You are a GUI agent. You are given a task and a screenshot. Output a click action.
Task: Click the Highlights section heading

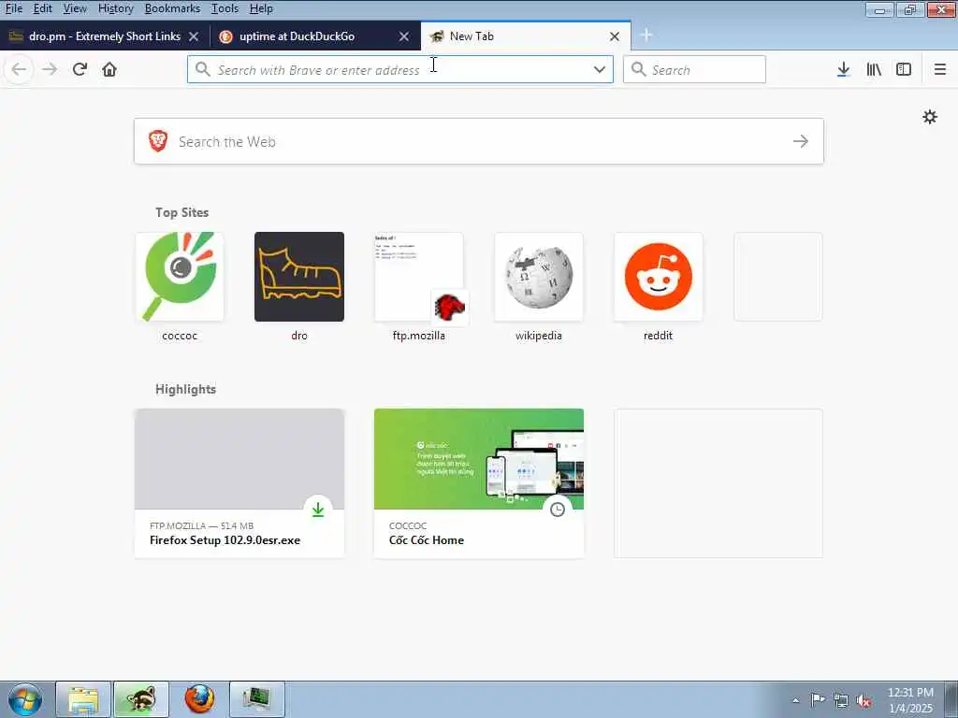pyautogui.click(x=186, y=389)
